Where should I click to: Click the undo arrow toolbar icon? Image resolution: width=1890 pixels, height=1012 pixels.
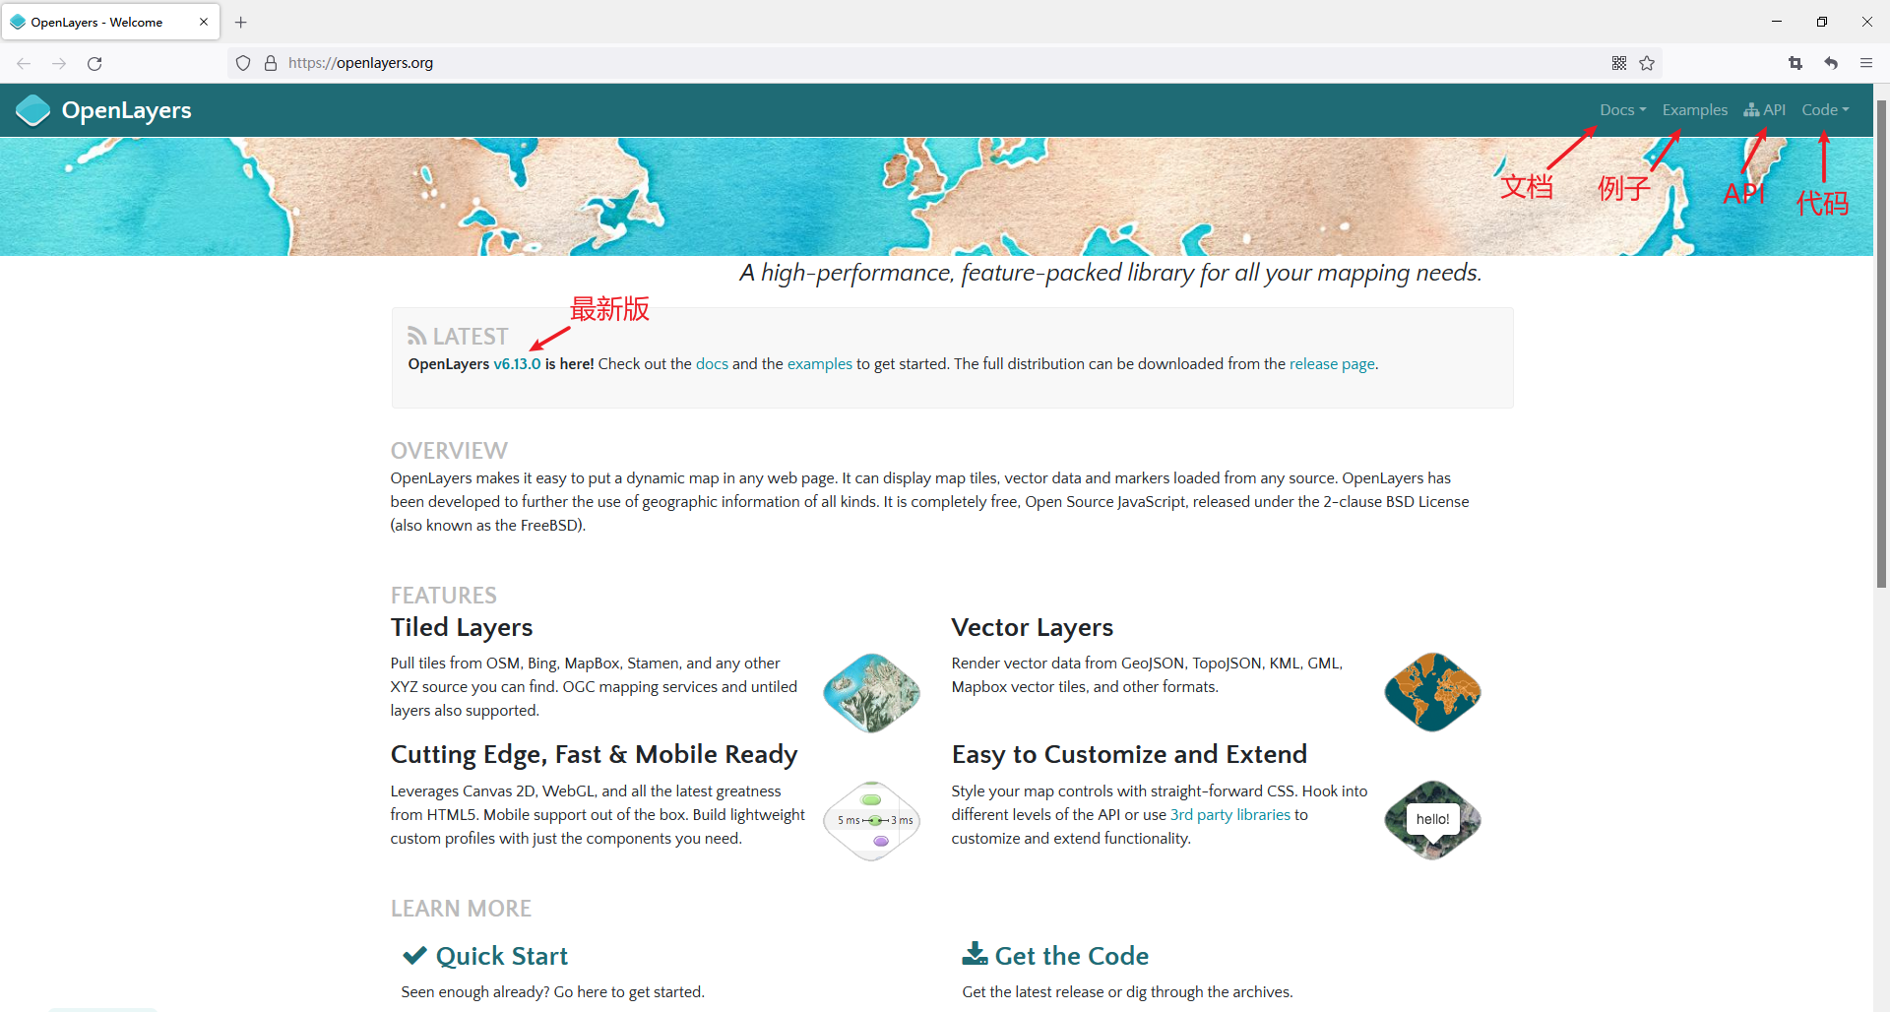(1831, 63)
